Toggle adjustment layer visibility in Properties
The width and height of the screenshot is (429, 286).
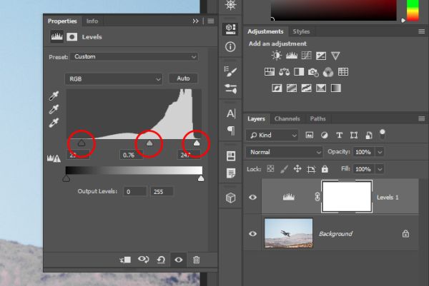click(x=179, y=260)
